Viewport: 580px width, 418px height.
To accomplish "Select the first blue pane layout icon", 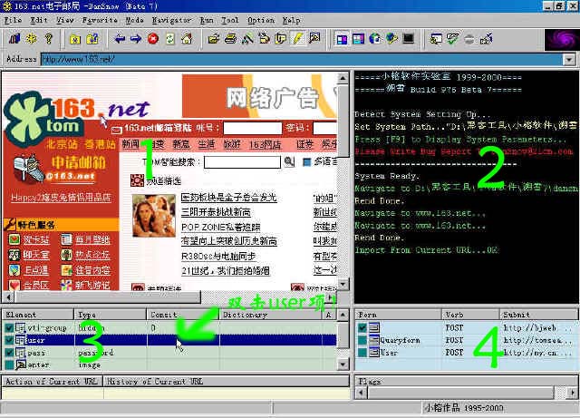I will coord(342,38).
